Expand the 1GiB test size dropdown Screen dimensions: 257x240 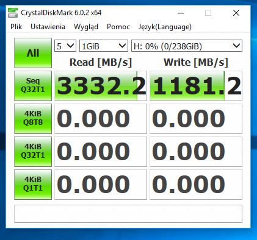point(104,46)
